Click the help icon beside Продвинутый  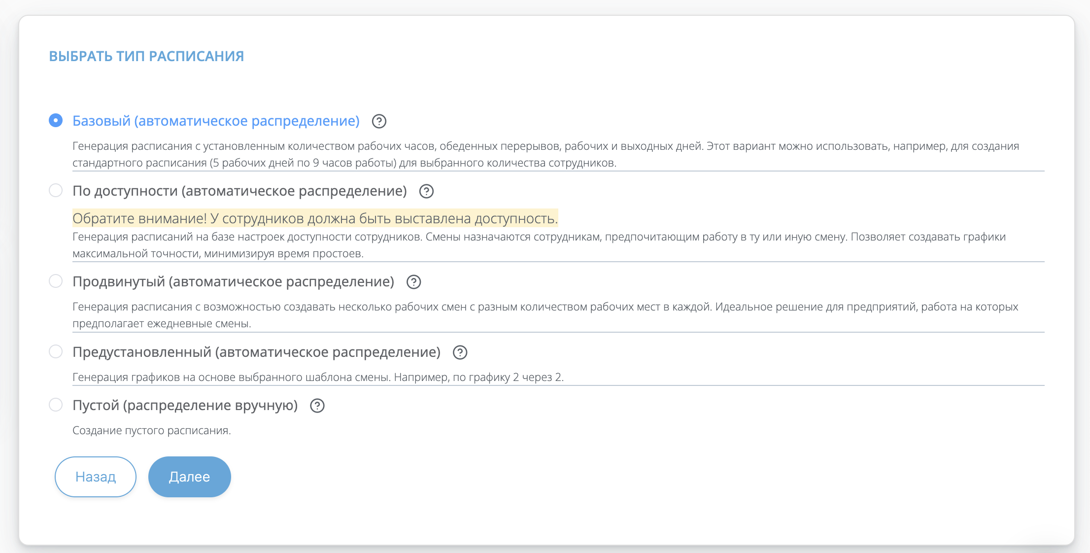[x=414, y=282]
